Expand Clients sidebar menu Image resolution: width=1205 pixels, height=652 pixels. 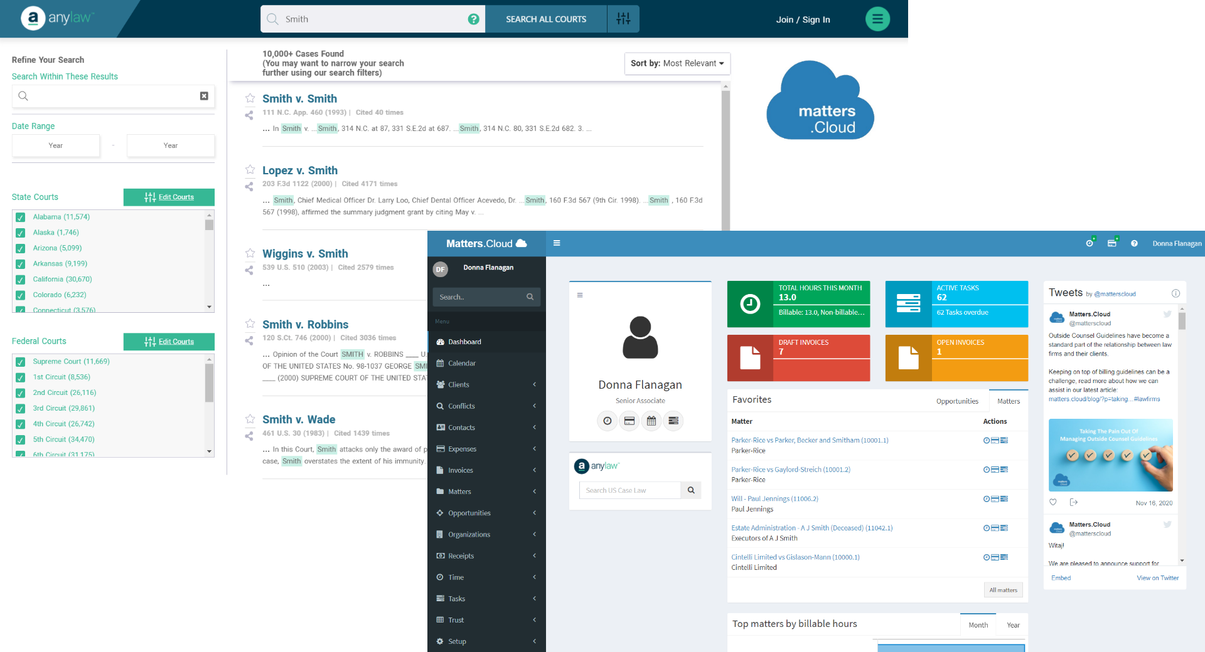486,384
